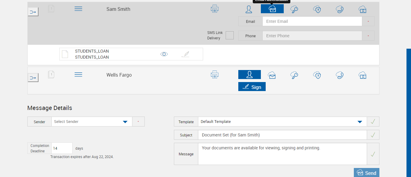This screenshot has height=177, width=411.
Task: Click the blue vertical scrollbar on the right
Action: 409,113
